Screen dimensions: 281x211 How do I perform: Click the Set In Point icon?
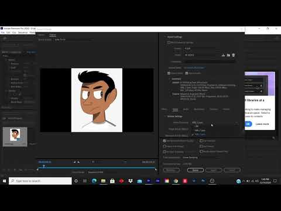pyautogui.click(x=74, y=162)
